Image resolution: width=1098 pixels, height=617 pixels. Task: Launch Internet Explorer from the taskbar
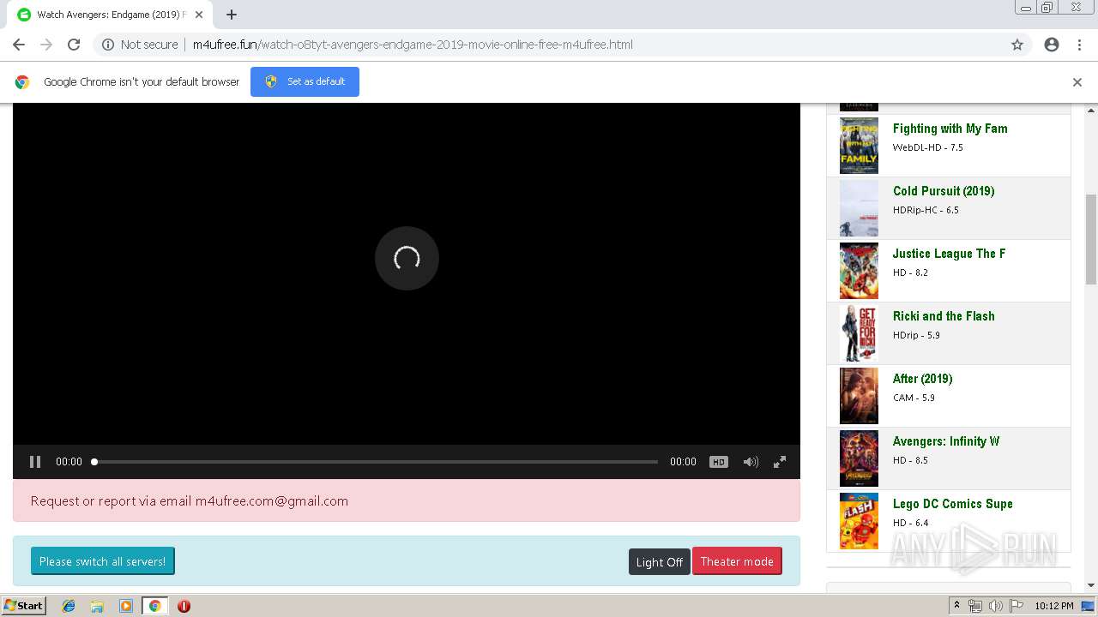(69, 606)
